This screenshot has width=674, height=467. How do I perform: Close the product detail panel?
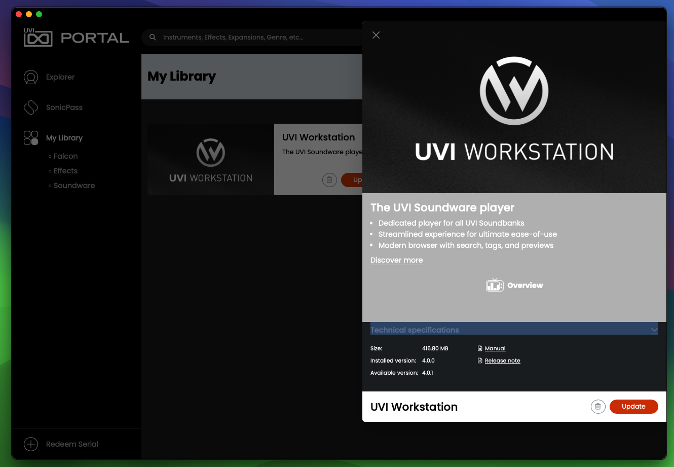376,35
